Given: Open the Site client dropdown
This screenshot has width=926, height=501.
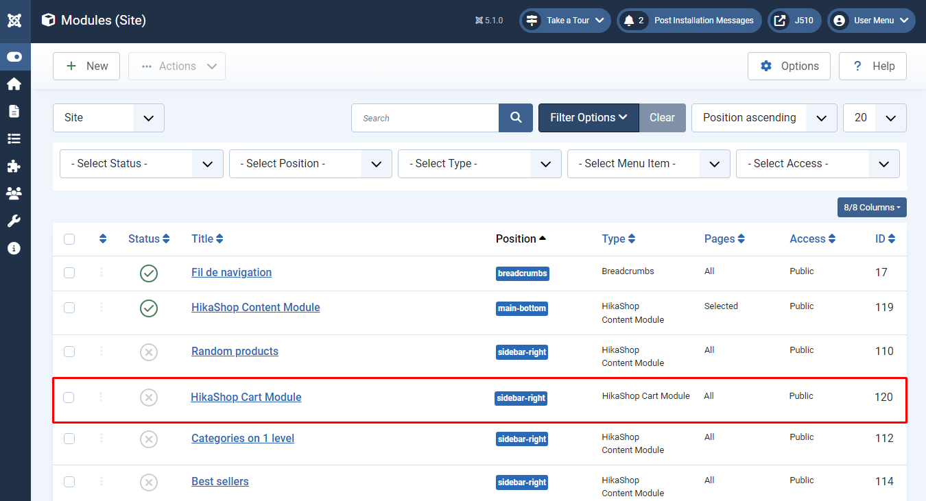Looking at the screenshot, I should pyautogui.click(x=108, y=118).
